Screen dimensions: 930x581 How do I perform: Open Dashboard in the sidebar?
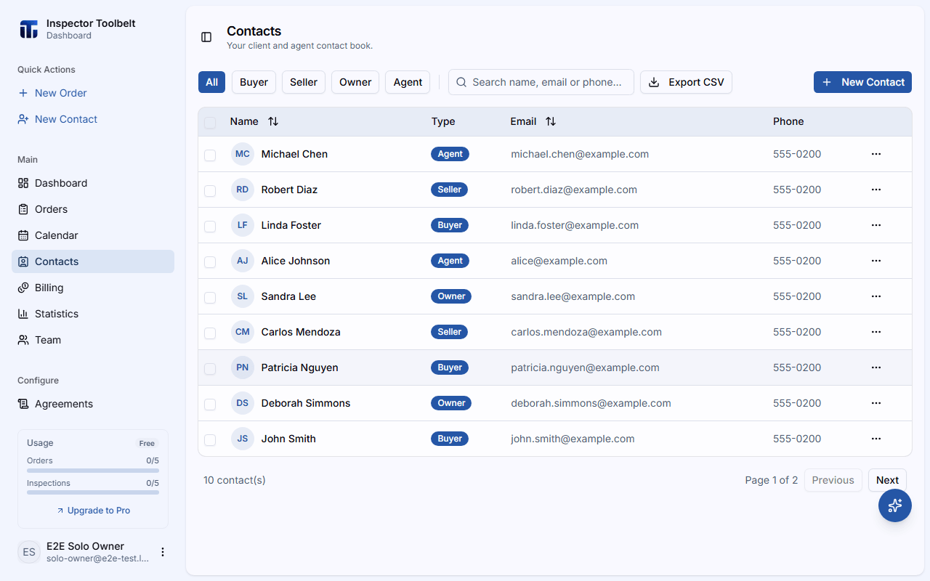click(x=93, y=183)
